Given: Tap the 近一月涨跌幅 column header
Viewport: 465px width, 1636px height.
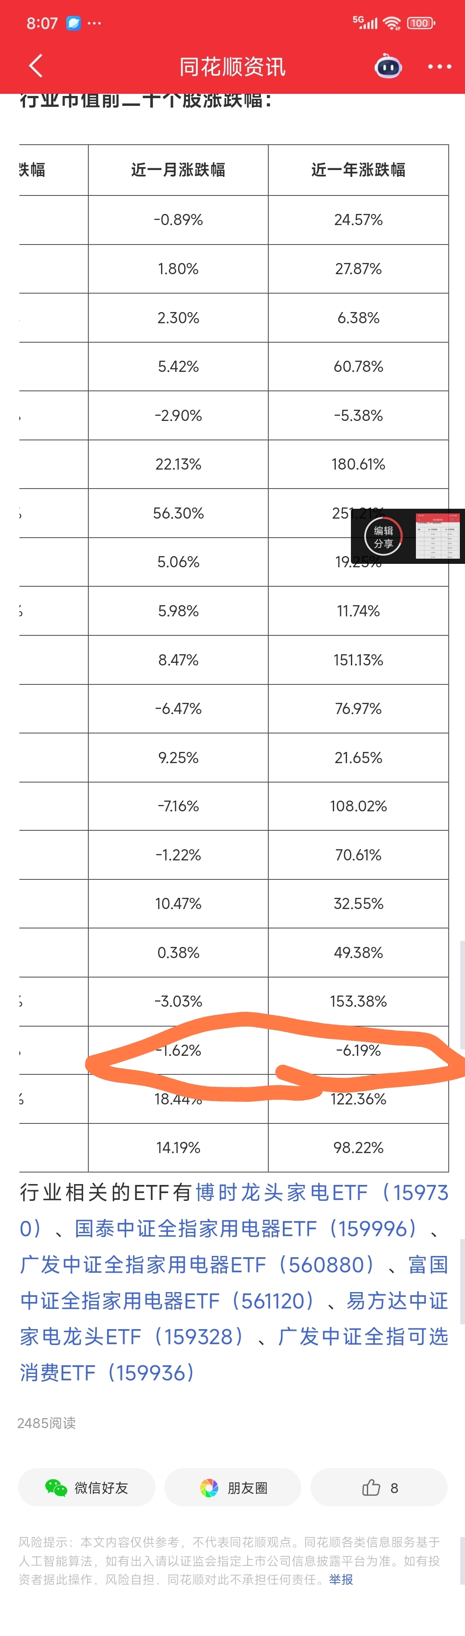Looking at the screenshot, I should pos(179,170).
